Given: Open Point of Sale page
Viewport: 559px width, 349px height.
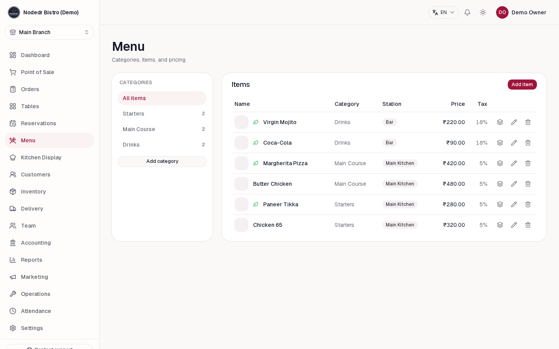Looking at the screenshot, I should tap(49, 72).
